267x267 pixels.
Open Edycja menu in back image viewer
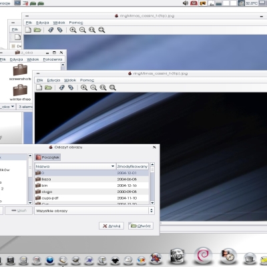[43, 23]
